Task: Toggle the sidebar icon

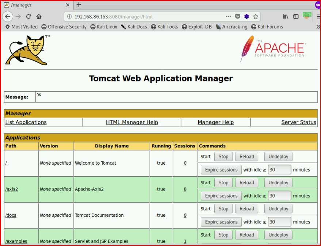Action: tap(296, 16)
